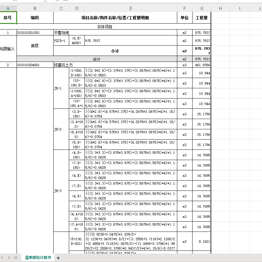Select column C header
This screenshot has width=262, height=262.
coord(61,8)
